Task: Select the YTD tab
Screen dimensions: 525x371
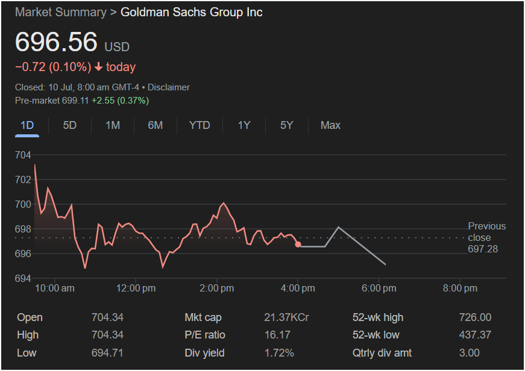Action: [x=200, y=125]
